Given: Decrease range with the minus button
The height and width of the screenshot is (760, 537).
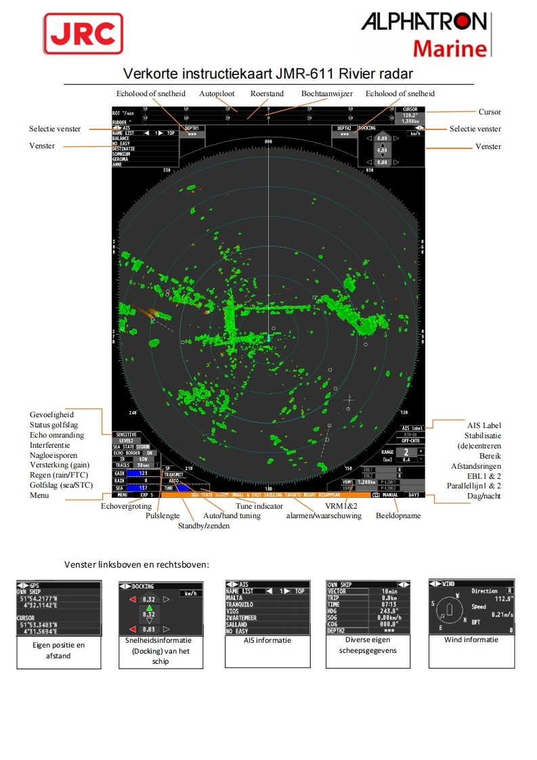Looking at the screenshot, I should pos(421,459).
